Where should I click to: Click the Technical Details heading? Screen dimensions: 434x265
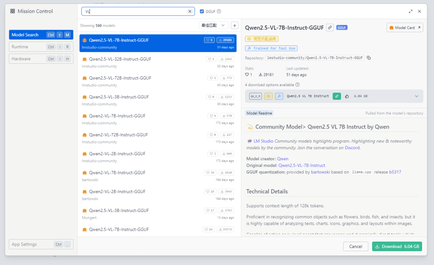[x=267, y=191]
